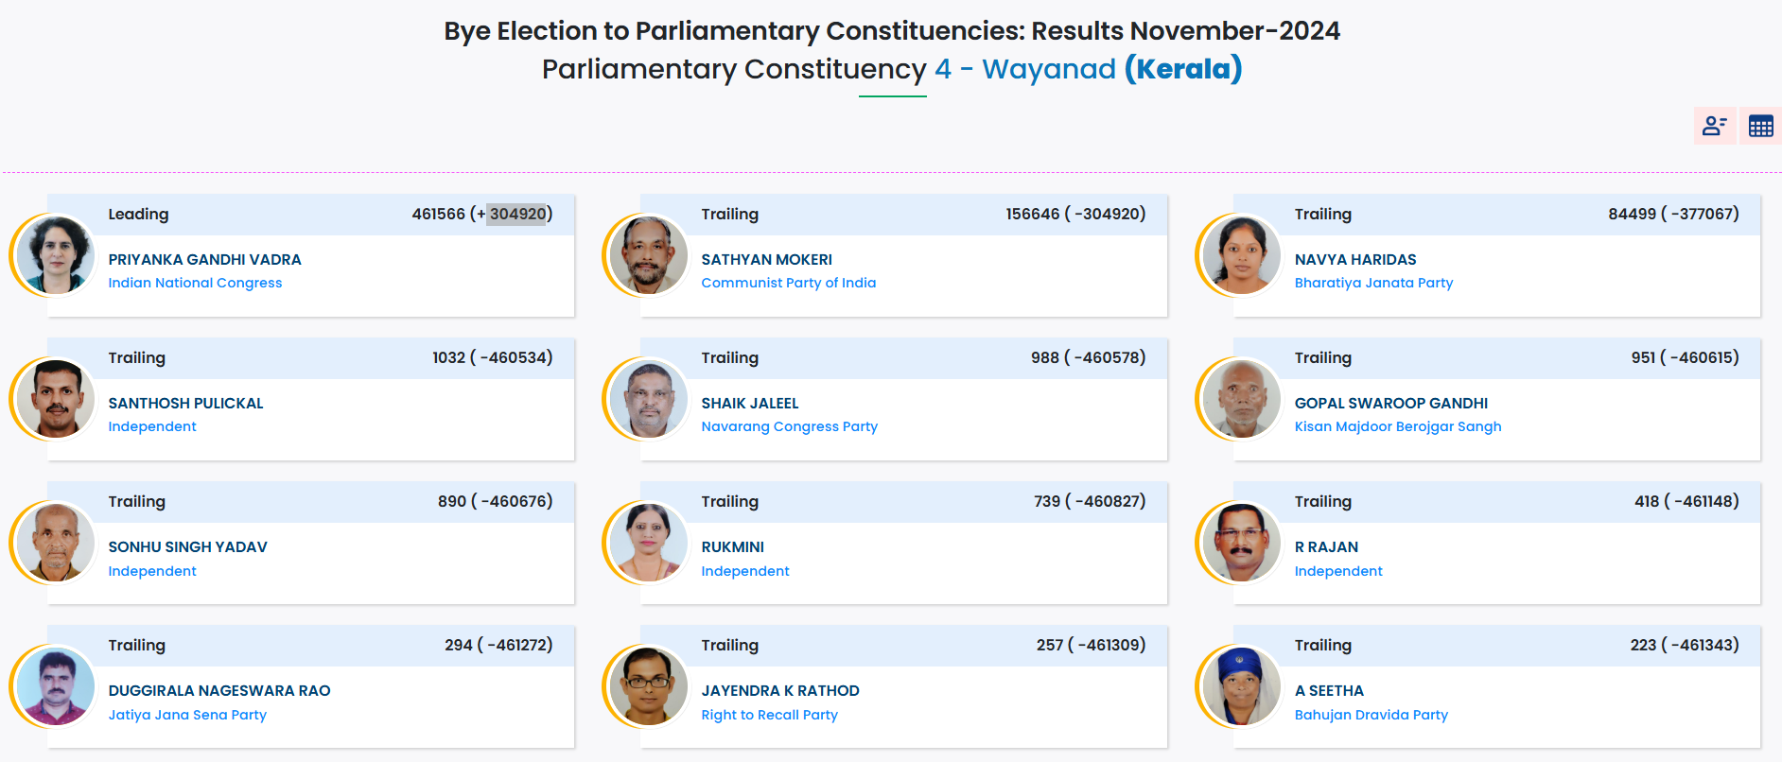Viewport: 1782px width, 762px height.
Task: Select the name DUGGIRALA NAGESWARA RAO
Action: 219,690
